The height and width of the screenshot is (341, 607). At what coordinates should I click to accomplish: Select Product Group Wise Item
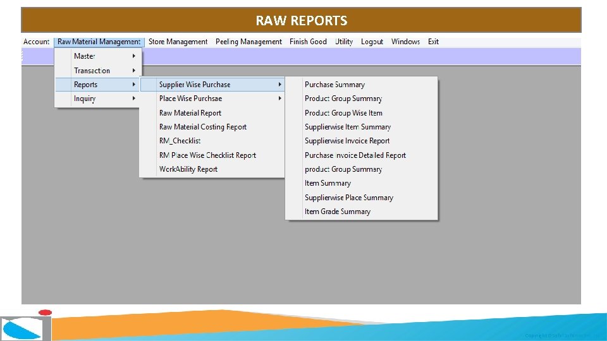click(362, 113)
